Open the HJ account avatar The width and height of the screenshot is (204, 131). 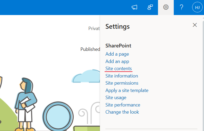[197, 7]
